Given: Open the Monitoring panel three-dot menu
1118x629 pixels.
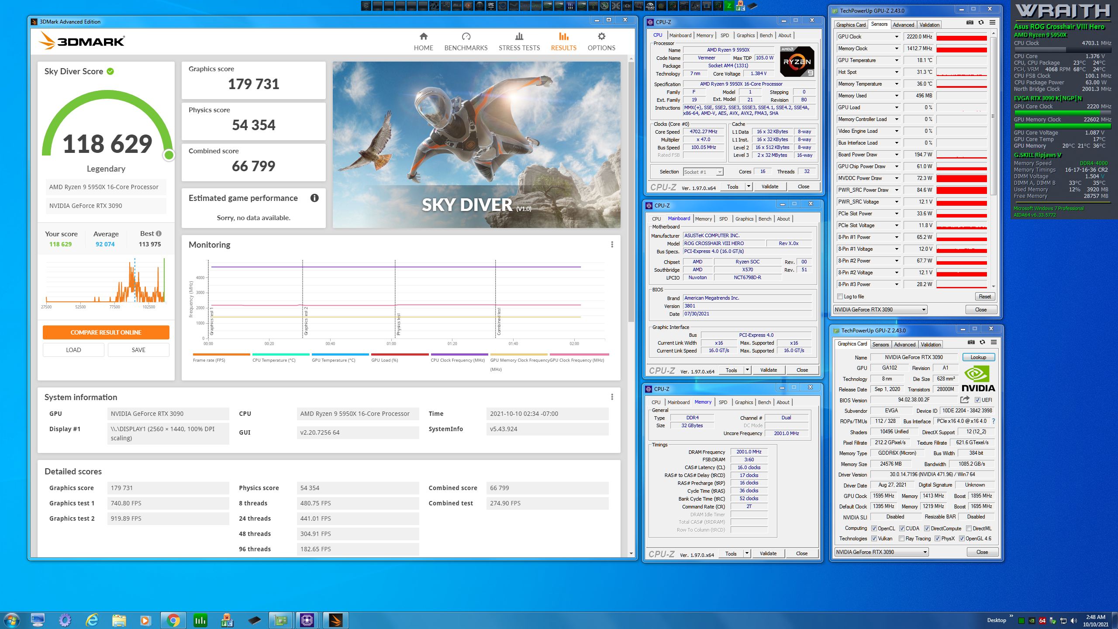Looking at the screenshot, I should coord(612,245).
